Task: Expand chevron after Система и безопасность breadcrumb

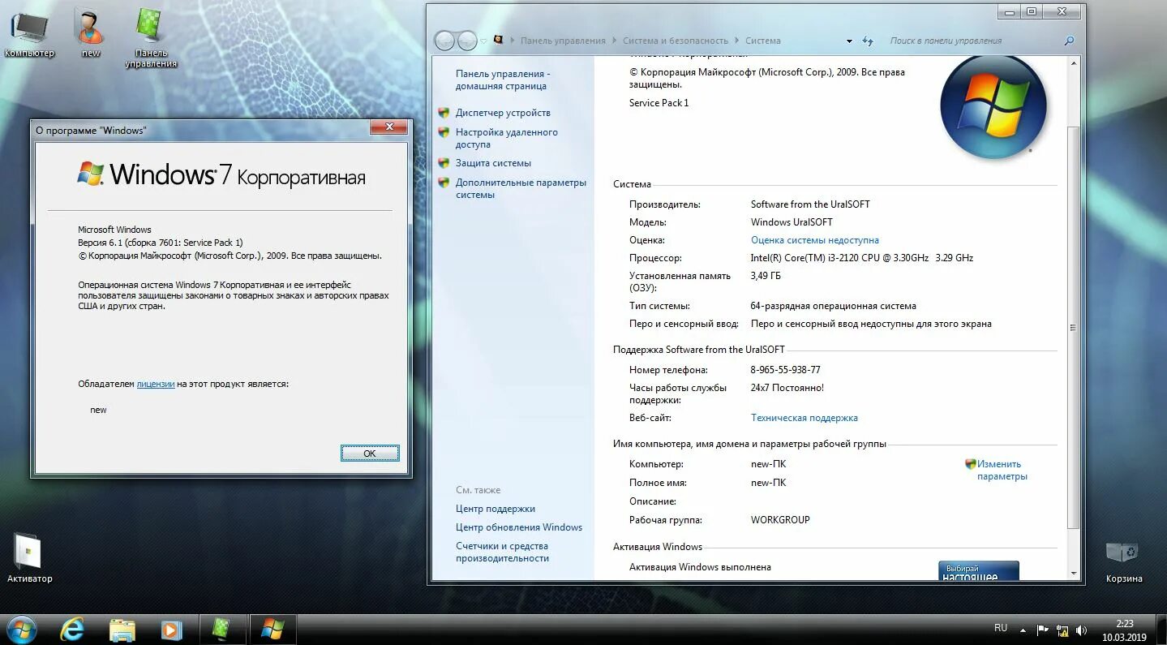Action: tap(736, 41)
